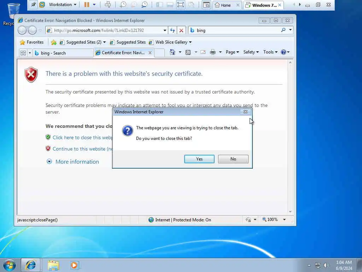The height and width of the screenshot is (272, 362).
Task: Click Continue to this website link
Action: [82, 149]
